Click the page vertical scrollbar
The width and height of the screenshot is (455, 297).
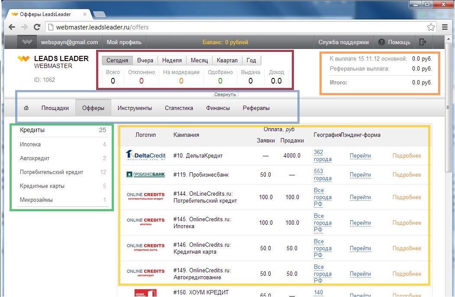(x=448, y=107)
